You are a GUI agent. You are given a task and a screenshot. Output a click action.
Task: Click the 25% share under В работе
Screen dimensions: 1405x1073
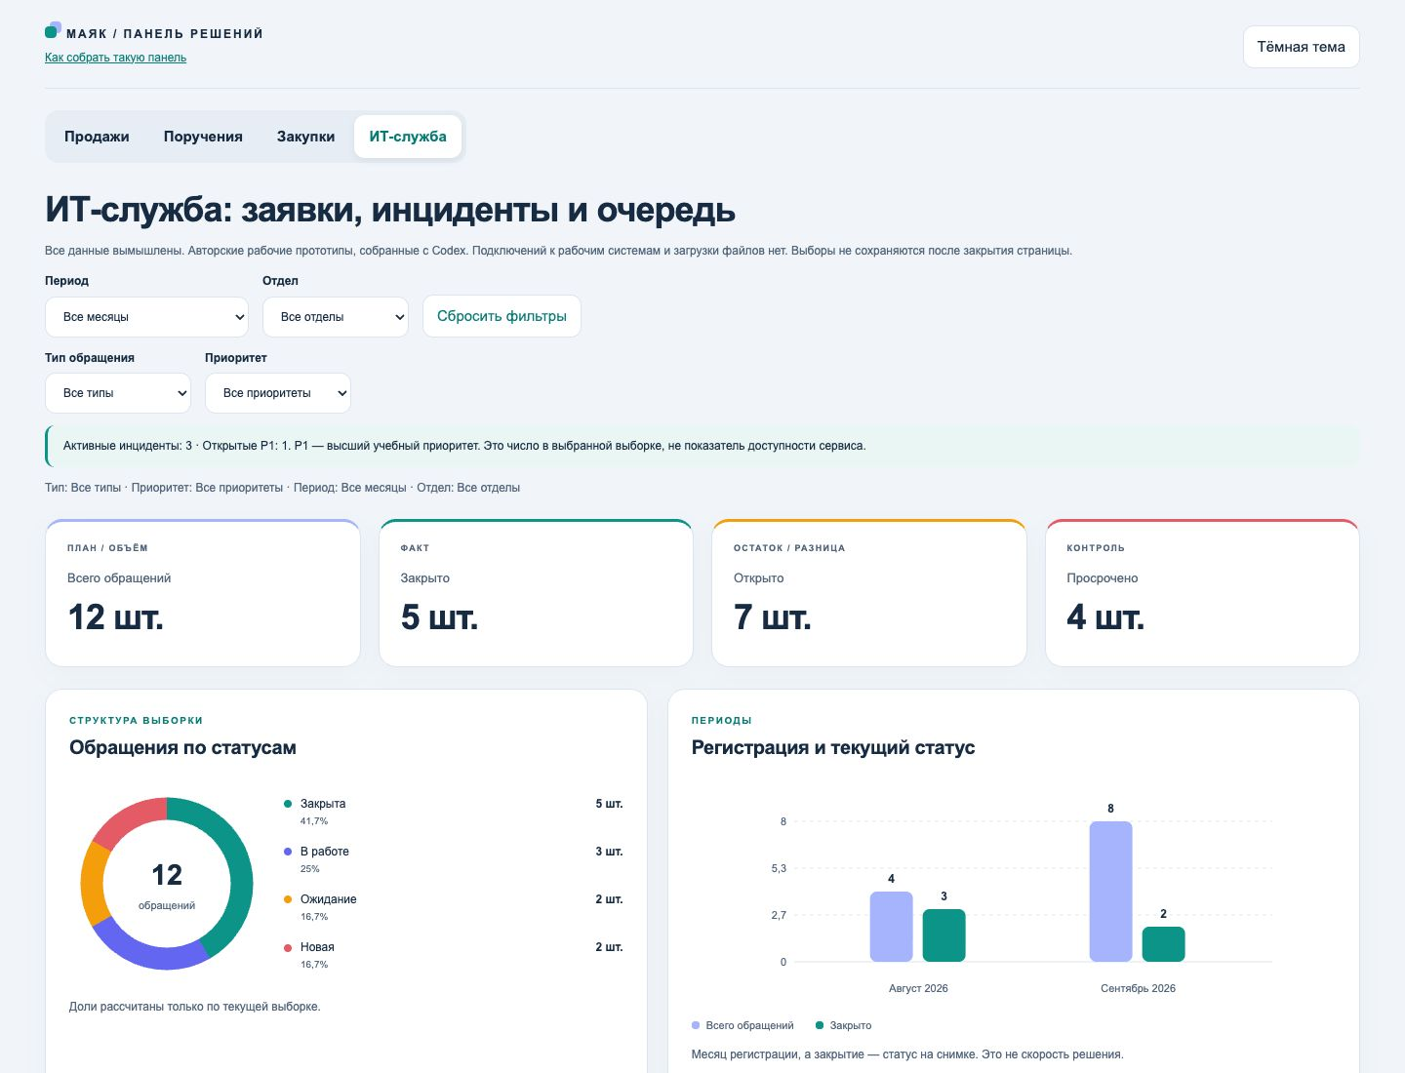(x=310, y=869)
